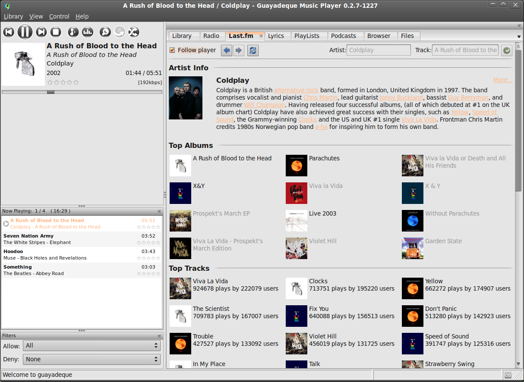
Task: Open the Control menu
Action: tap(59, 16)
